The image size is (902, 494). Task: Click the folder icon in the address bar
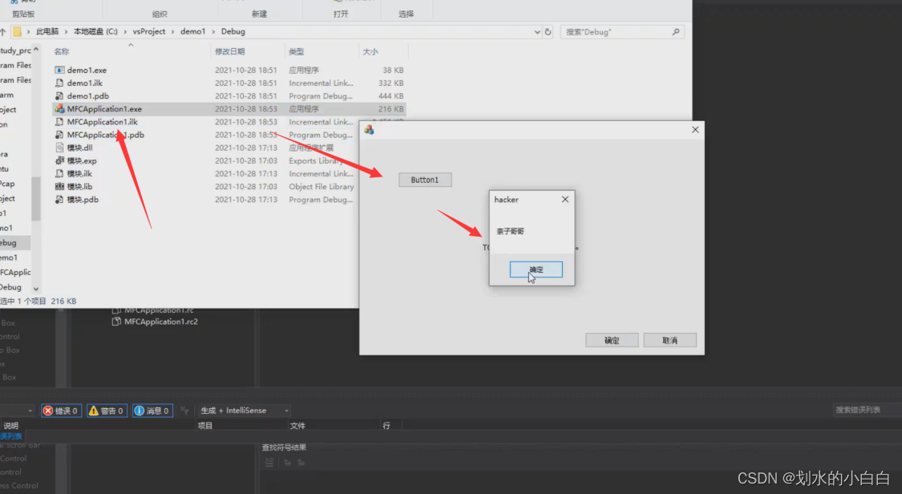18,31
